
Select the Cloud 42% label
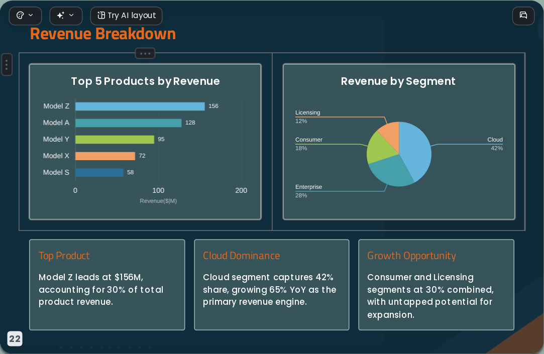click(495, 144)
